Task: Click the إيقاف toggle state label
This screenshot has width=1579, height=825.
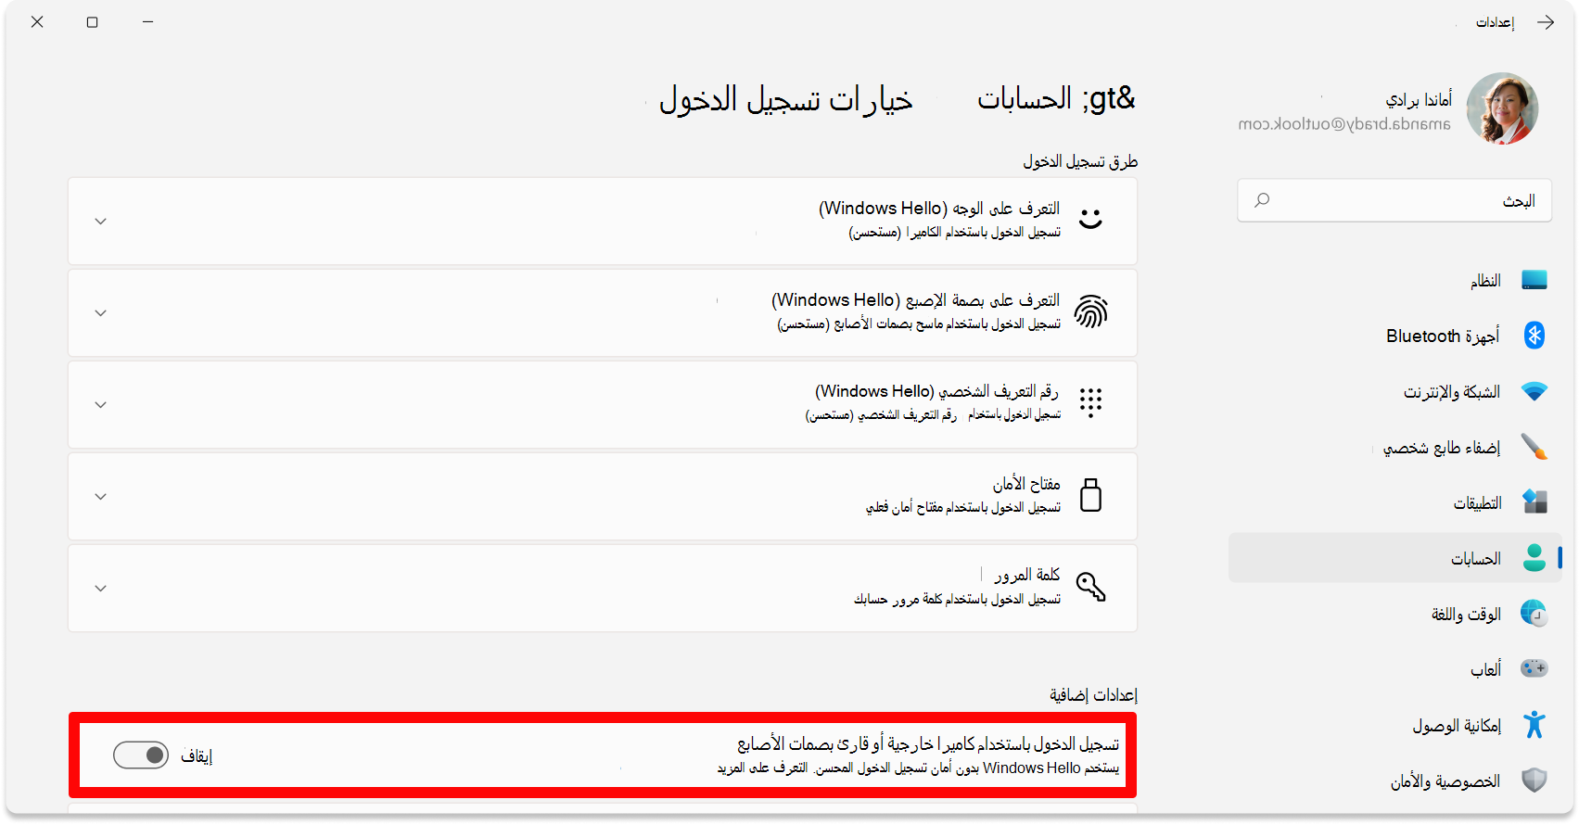Action: pos(197,756)
